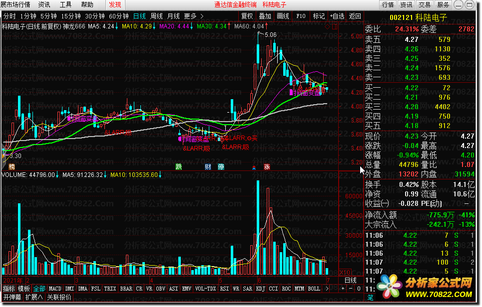
Task: Select the VOL-TDX indicator tab
Action: [206, 289]
